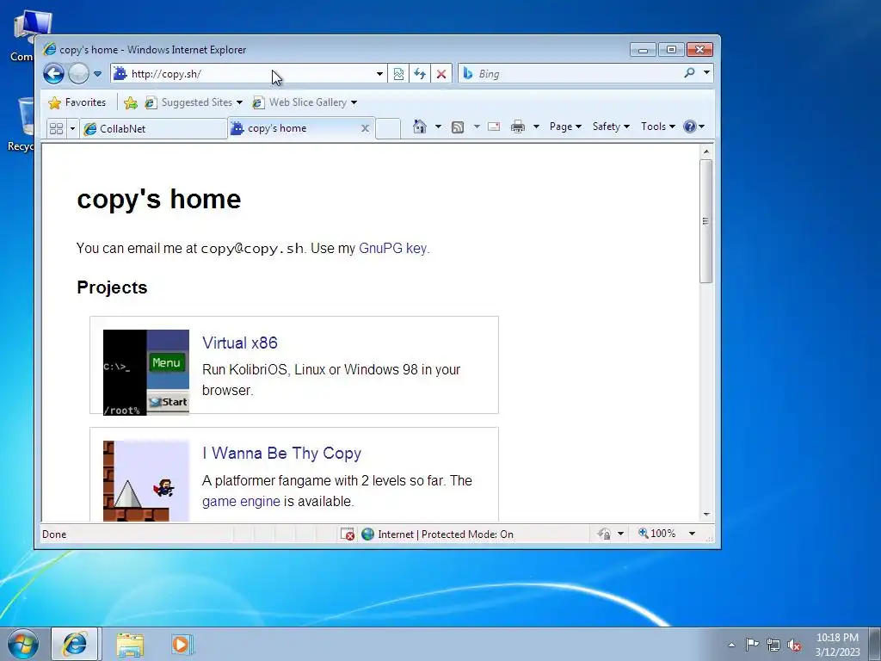This screenshot has width=881, height=661.
Task: Click the security zone lock icon
Action: click(605, 534)
